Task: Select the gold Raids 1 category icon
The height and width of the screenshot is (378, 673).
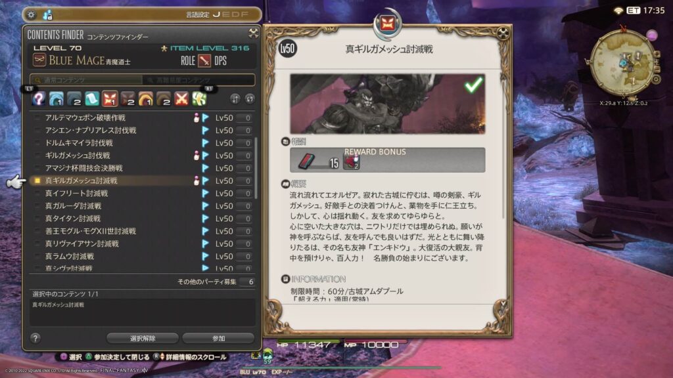Action: coord(146,99)
